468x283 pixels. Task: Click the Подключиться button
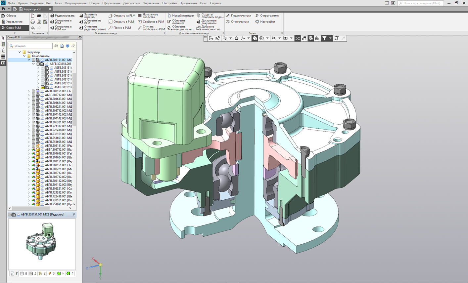pos(241,16)
